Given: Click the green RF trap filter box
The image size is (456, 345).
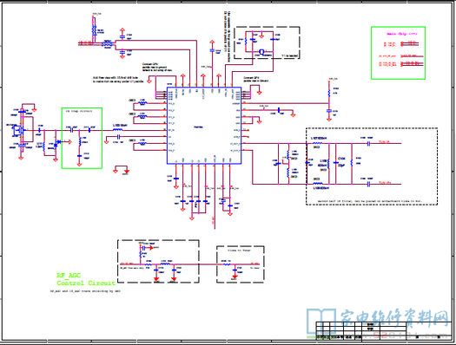Looking at the screenshot, I should click(82, 138).
